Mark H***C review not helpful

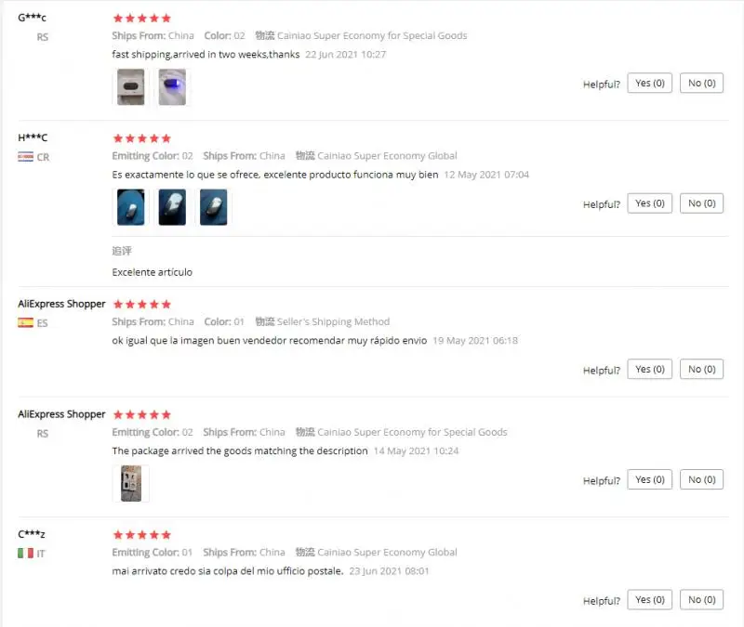coord(701,203)
